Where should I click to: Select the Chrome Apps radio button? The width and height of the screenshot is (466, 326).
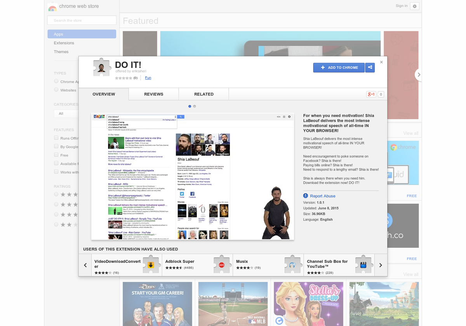56,81
